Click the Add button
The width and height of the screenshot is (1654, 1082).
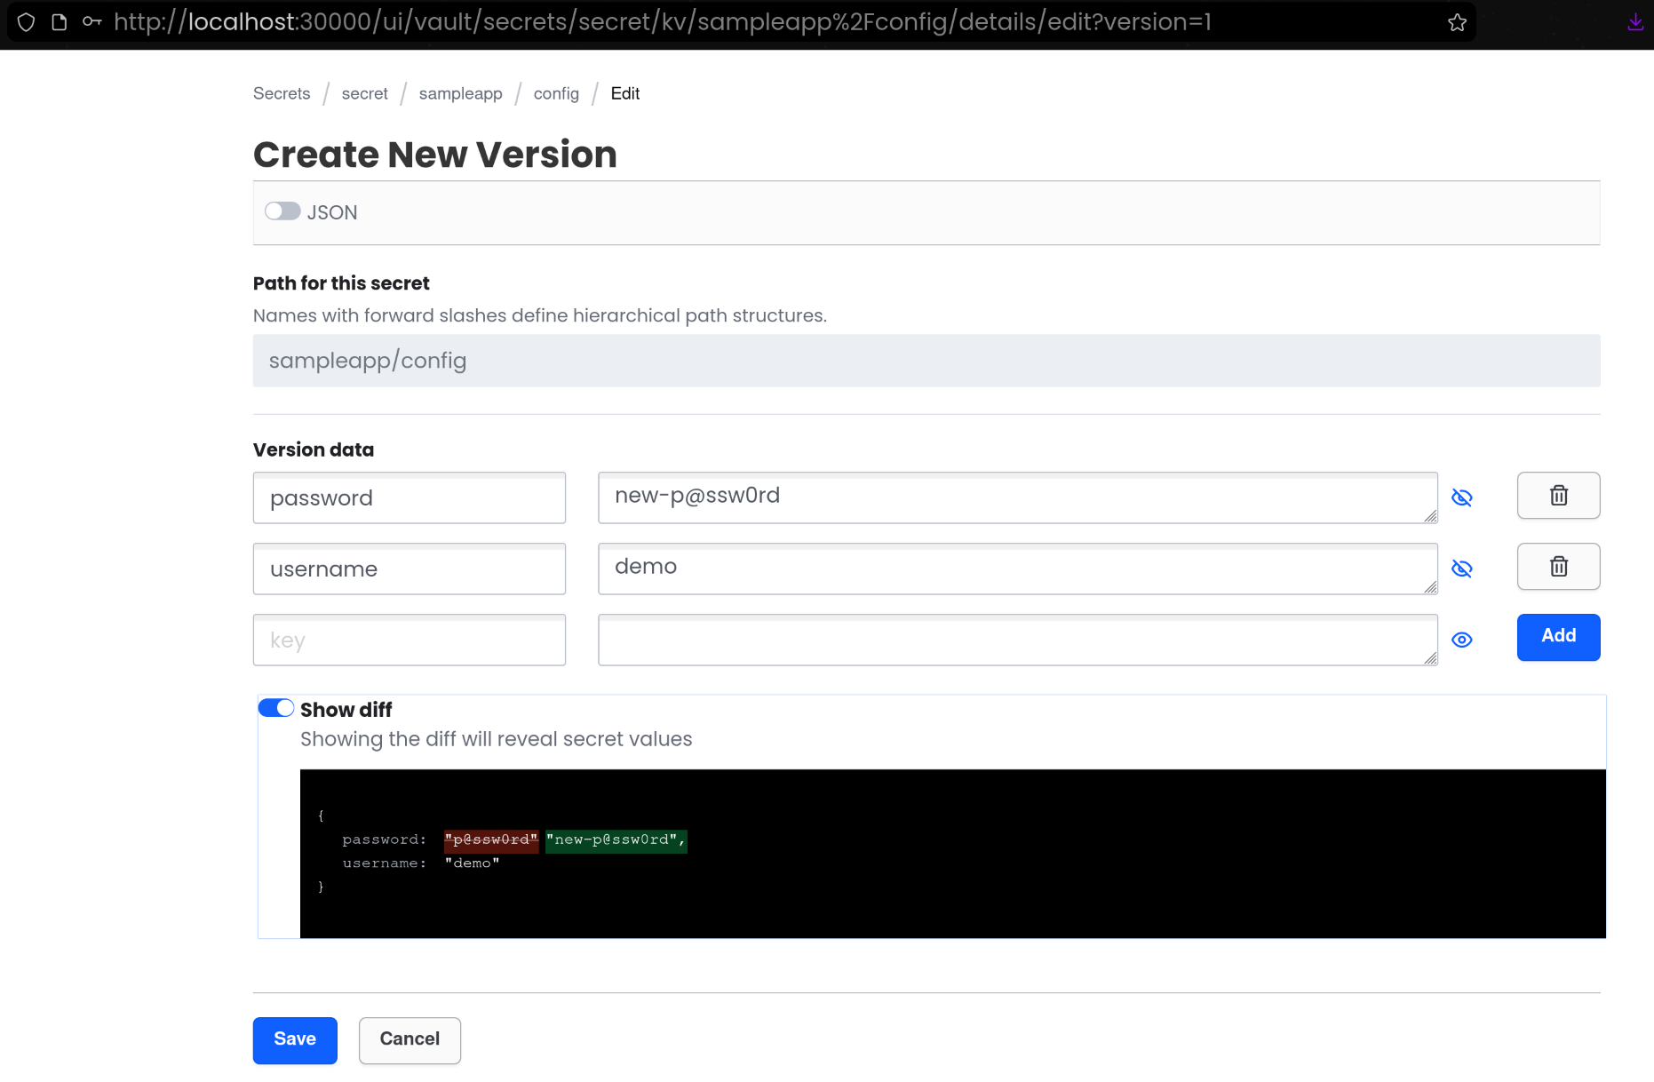1558,637
